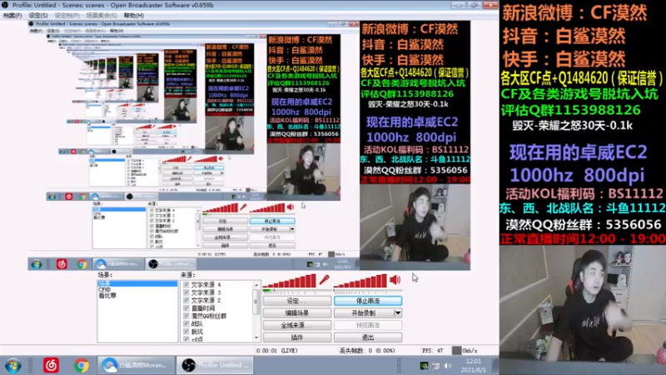
Task: Click the 预览串流 button
Action: (x=368, y=325)
